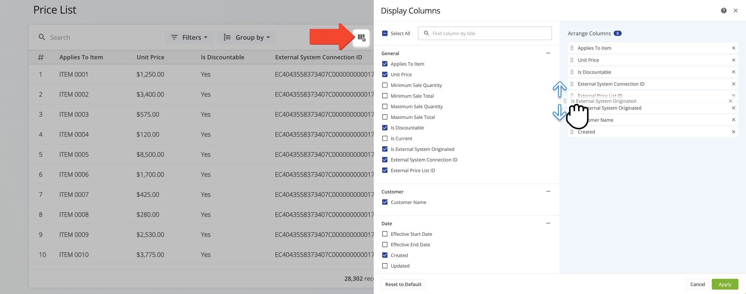
Task: Remove Created column from arrange list
Action: (x=733, y=132)
